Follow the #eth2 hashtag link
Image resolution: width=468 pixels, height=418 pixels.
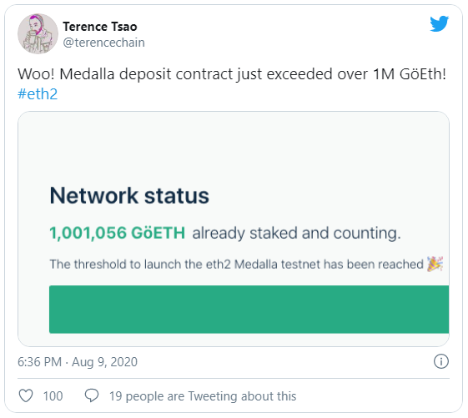tap(38, 94)
